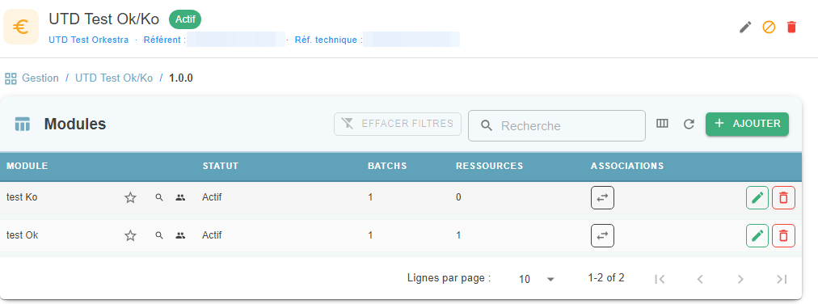The image size is (818, 304).
Task: Open associations for test Ko module
Action: (602, 198)
